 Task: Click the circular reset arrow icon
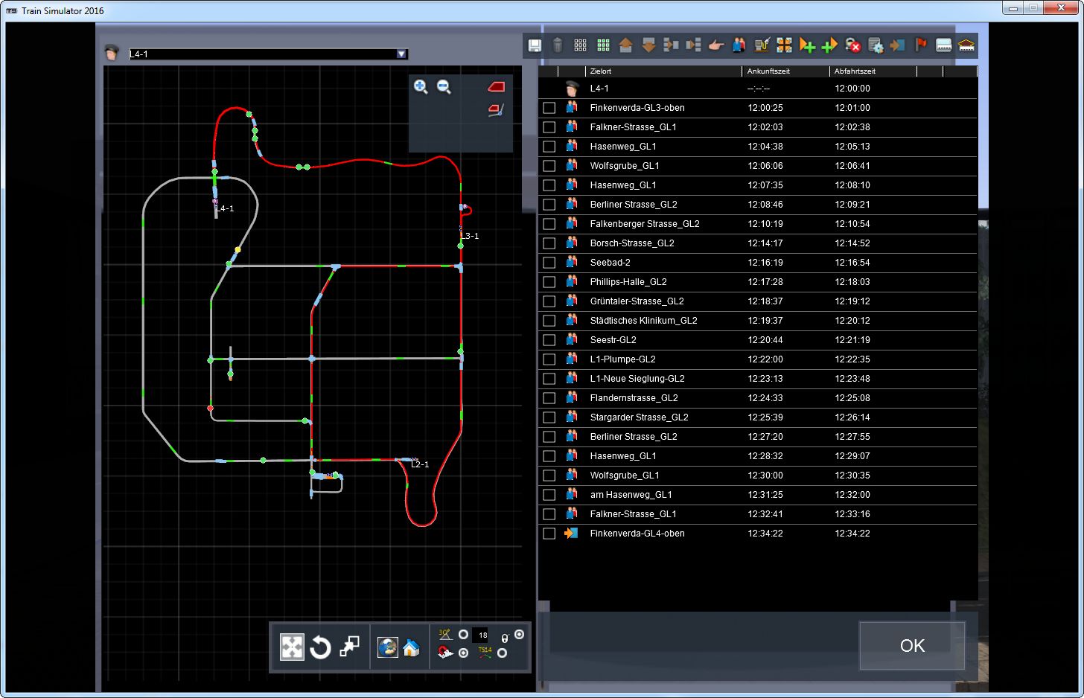coord(320,647)
